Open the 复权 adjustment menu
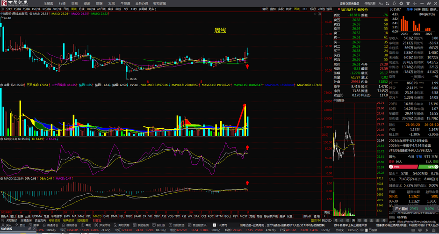Viewport: 439px width, 234px height. click(265, 9)
